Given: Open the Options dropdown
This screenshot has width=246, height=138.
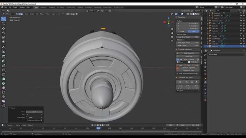Looking at the screenshot, I should click(x=198, y=11).
